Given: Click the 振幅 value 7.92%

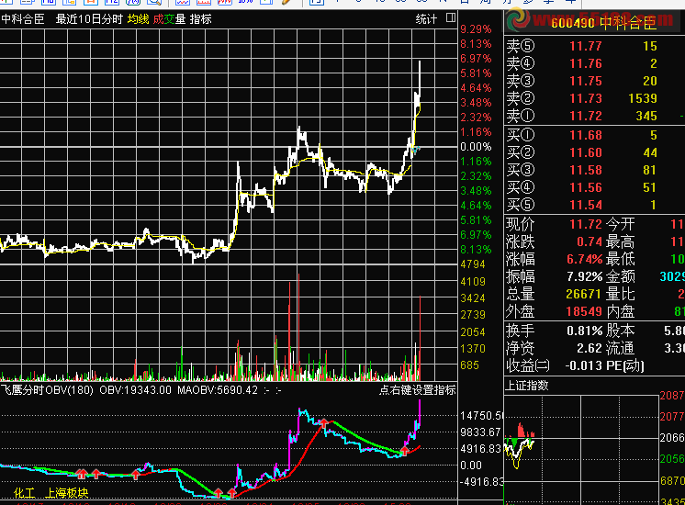Looking at the screenshot, I should (x=585, y=276).
